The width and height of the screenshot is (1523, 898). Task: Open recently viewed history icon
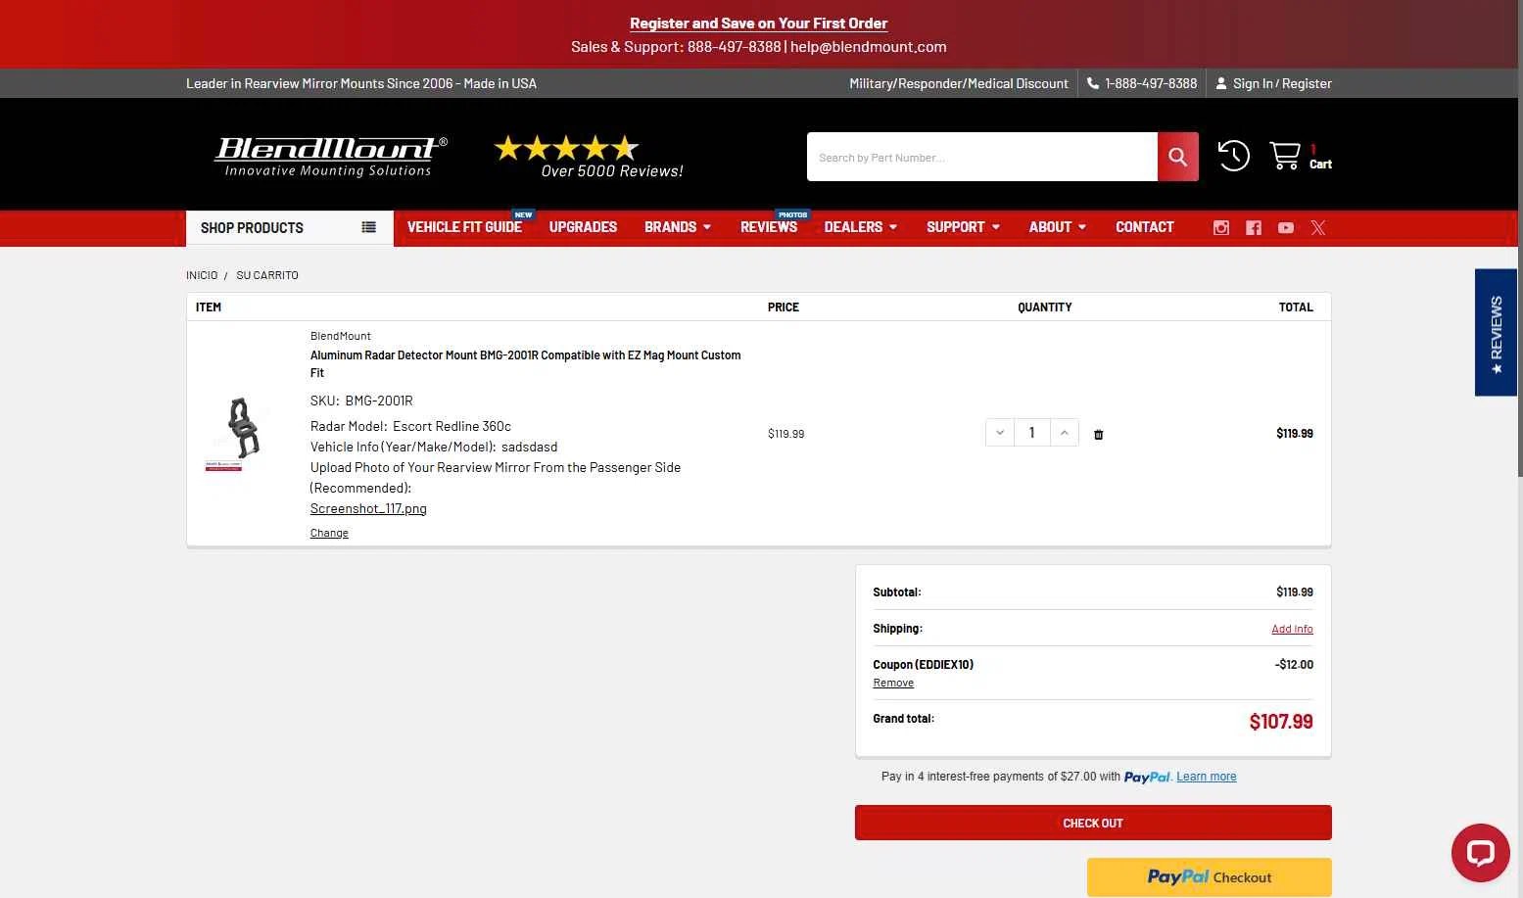click(x=1233, y=156)
